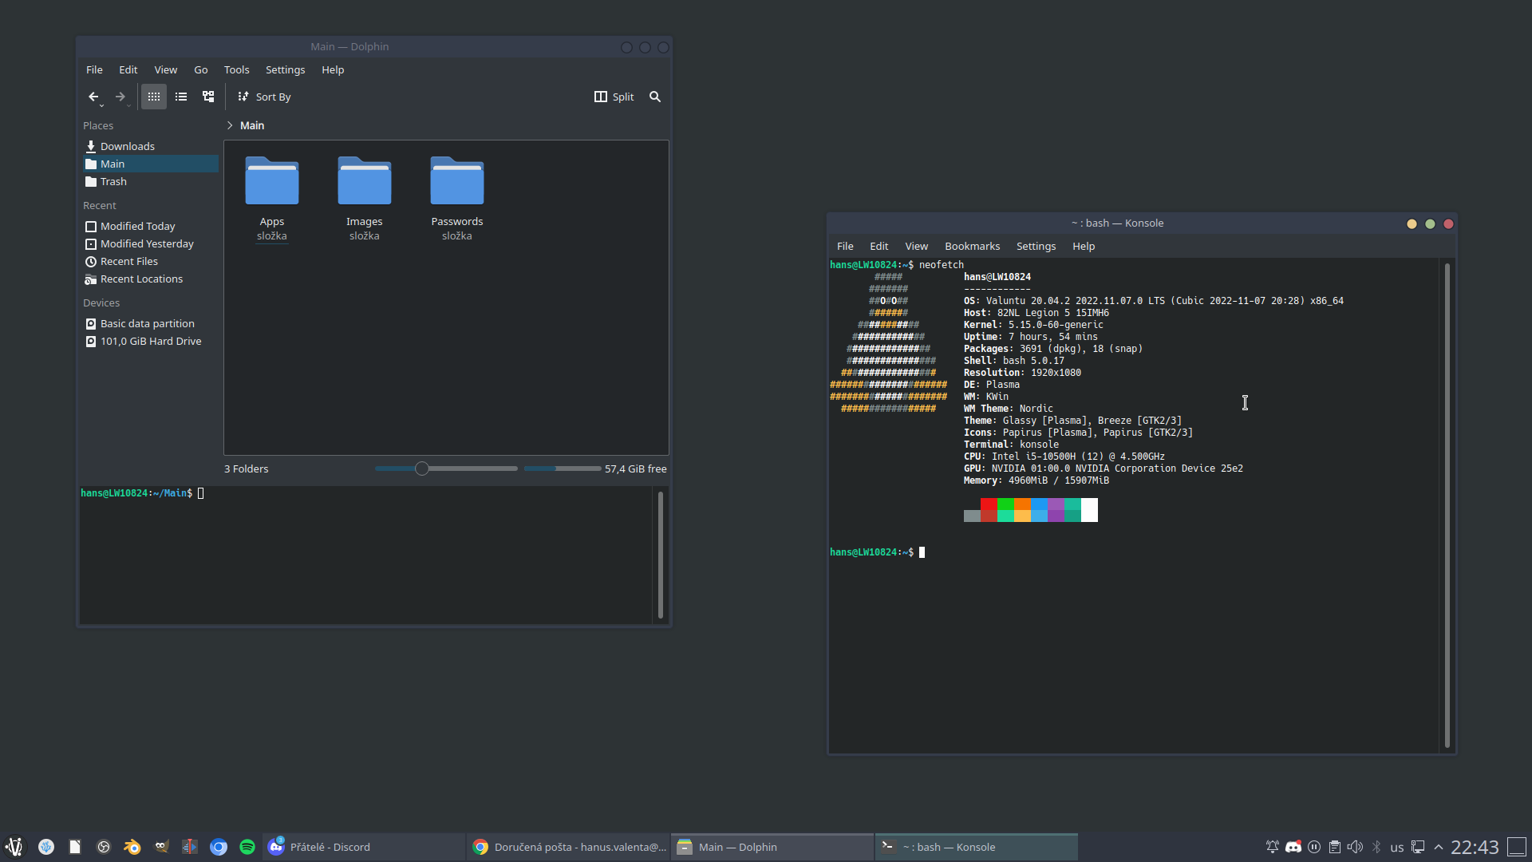Open the Dolphin search icon

pos(655,97)
